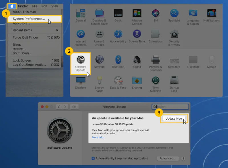Open Mission Control preferences
The width and height of the screenshot is (228, 168).
(x=137, y=13)
